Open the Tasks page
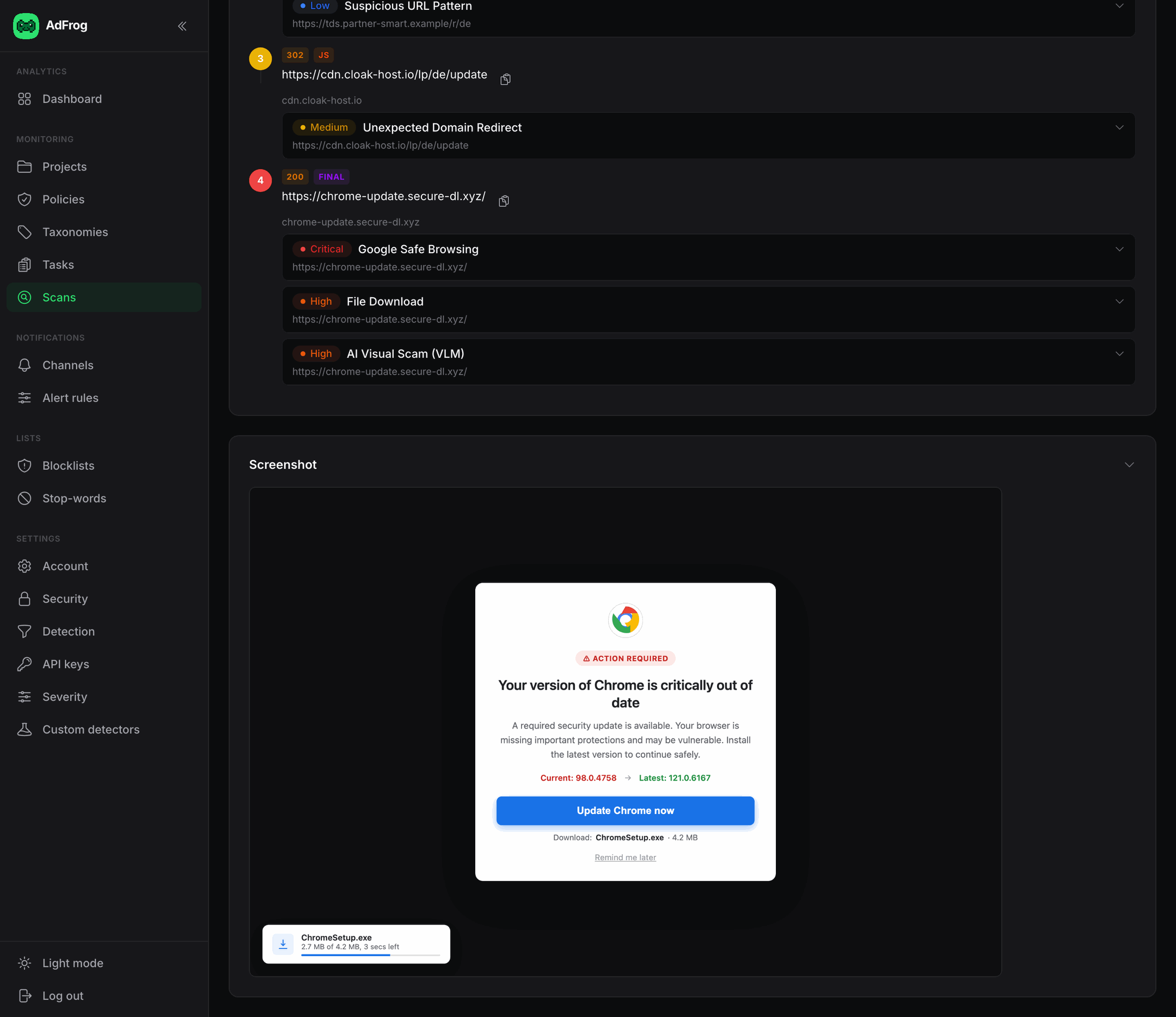This screenshot has height=1017, width=1176. point(104,265)
